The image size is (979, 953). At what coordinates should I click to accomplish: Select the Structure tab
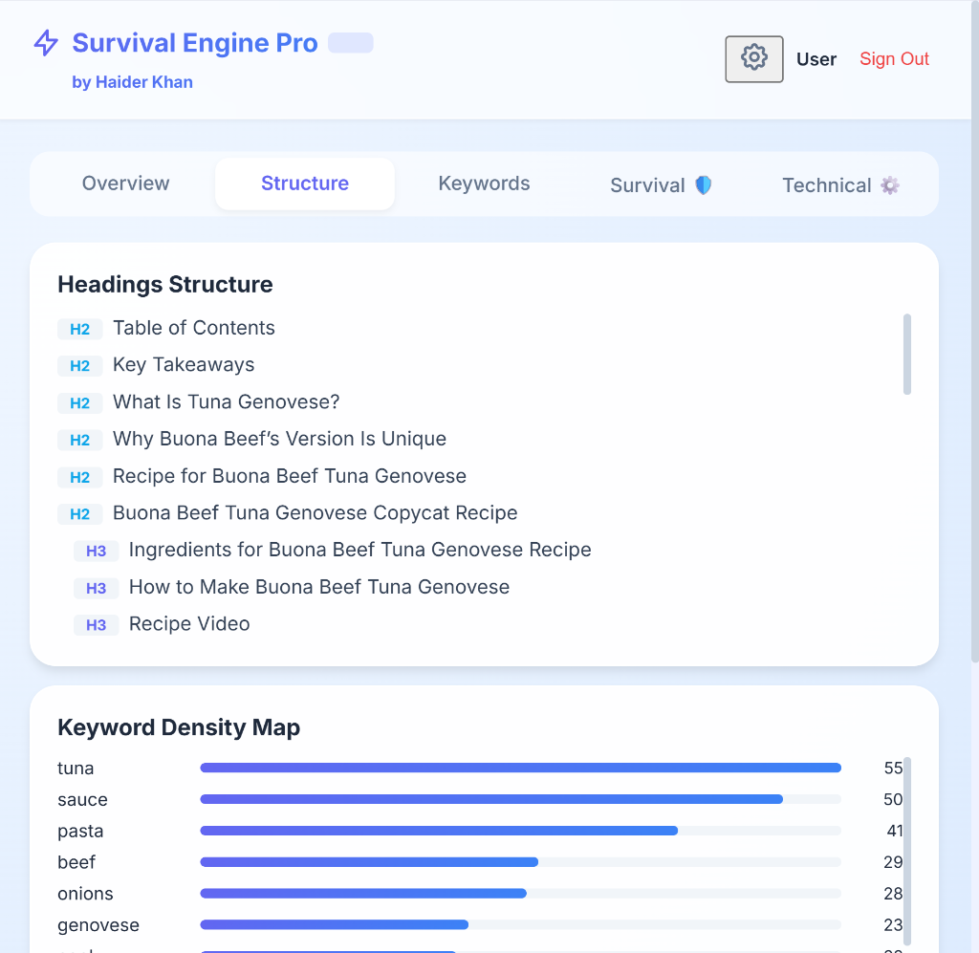coord(305,184)
